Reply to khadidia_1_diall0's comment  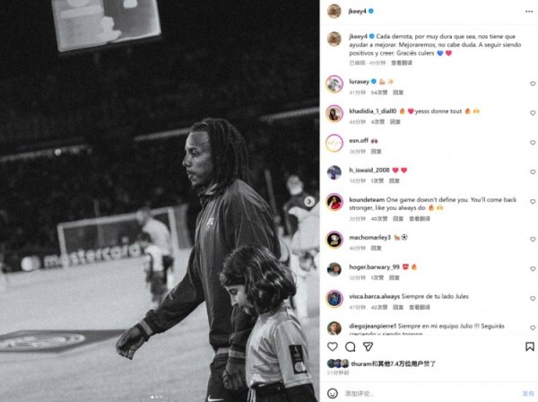[x=395, y=122]
